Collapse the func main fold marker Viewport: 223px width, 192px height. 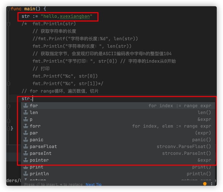click(x=9, y=9)
